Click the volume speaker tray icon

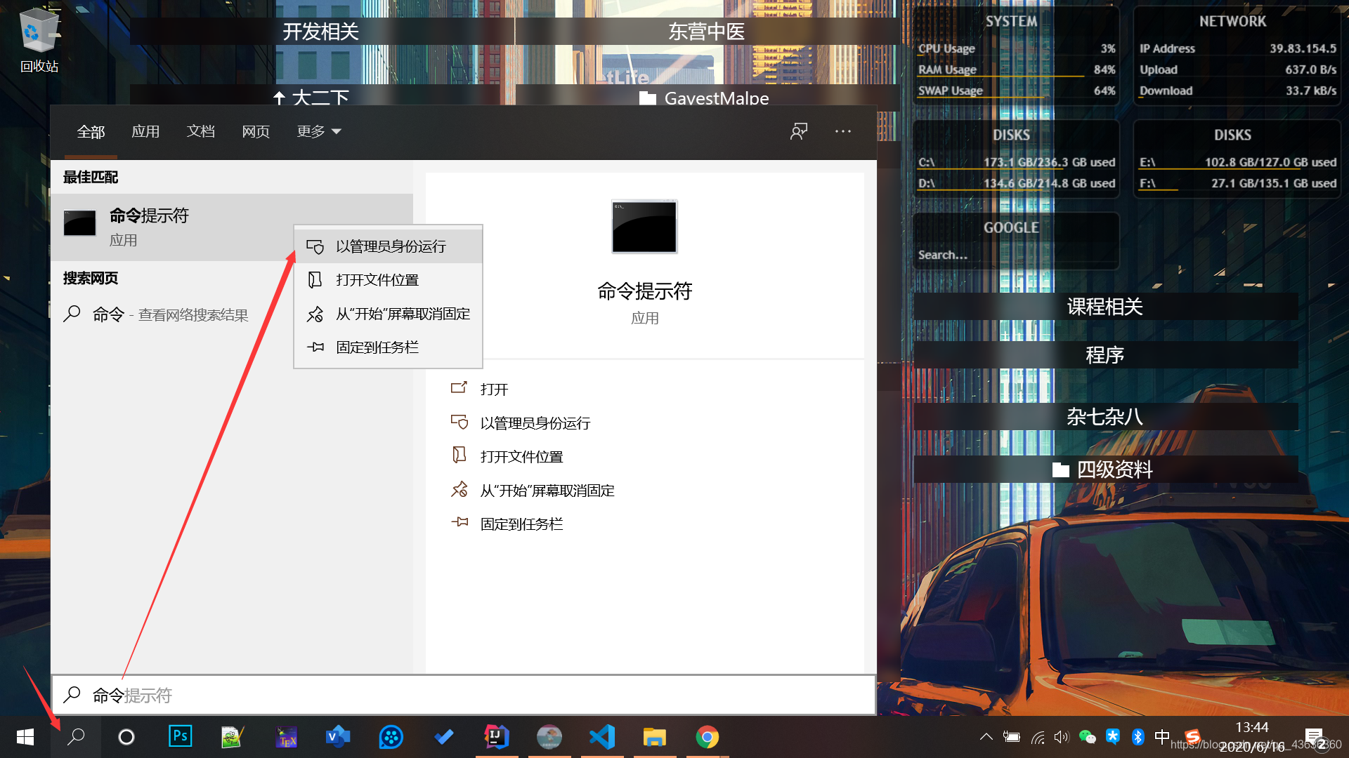(x=1062, y=737)
